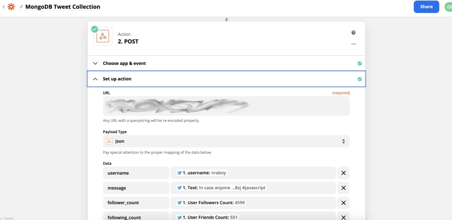
Task: Rename the MongoDB Tweet Collection title
Action: pos(63,7)
